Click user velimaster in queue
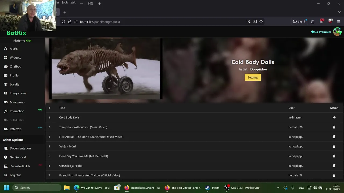 (x=295, y=117)
